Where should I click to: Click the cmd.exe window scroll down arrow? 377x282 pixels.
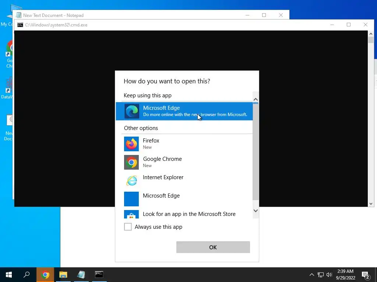[x=371, y=203]
